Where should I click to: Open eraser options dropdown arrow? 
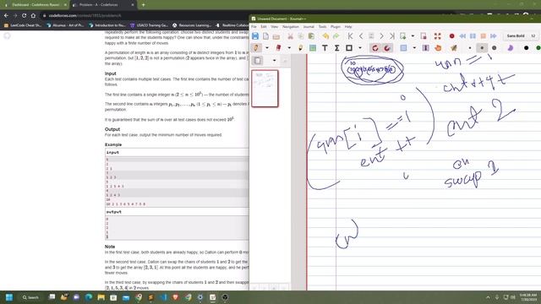[289, 48]
